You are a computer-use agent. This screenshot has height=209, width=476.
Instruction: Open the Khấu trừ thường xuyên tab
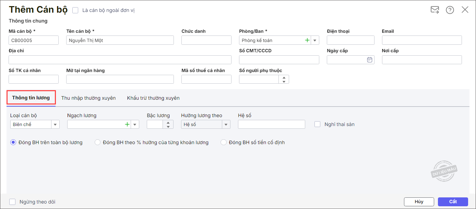(153, 98)
